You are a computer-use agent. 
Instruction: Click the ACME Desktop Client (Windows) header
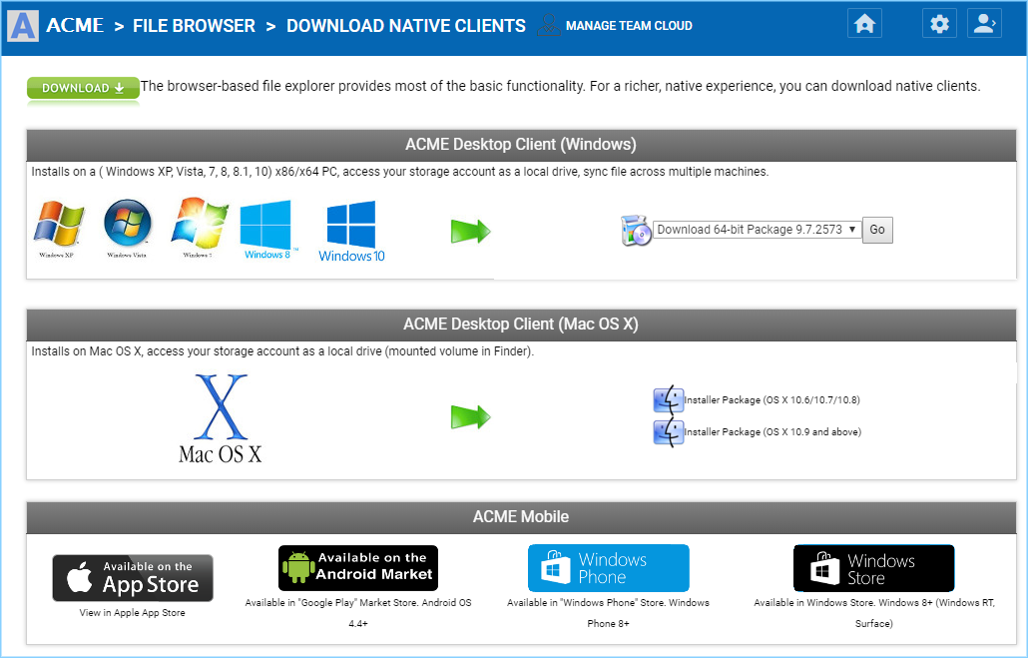point(521,145)
